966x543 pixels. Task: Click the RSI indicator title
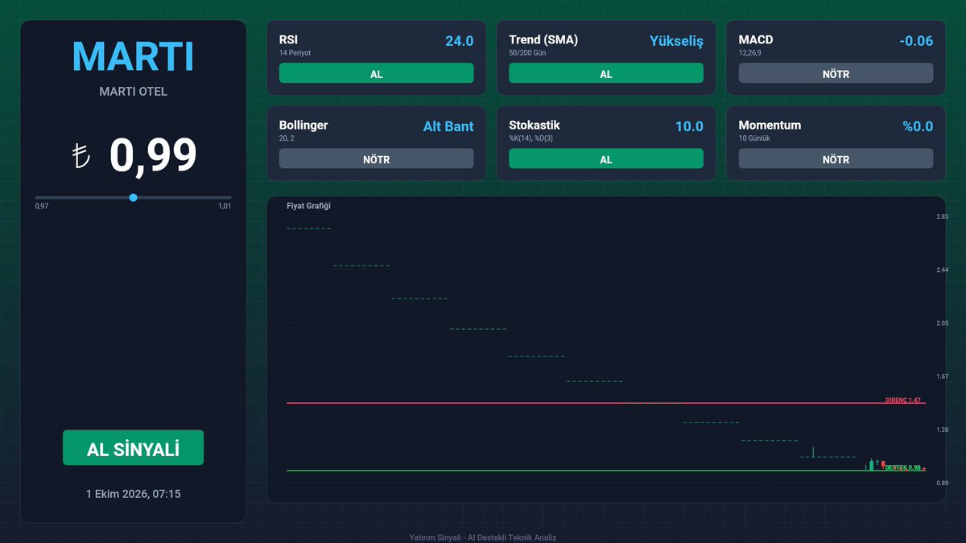[x=289, y=39]
